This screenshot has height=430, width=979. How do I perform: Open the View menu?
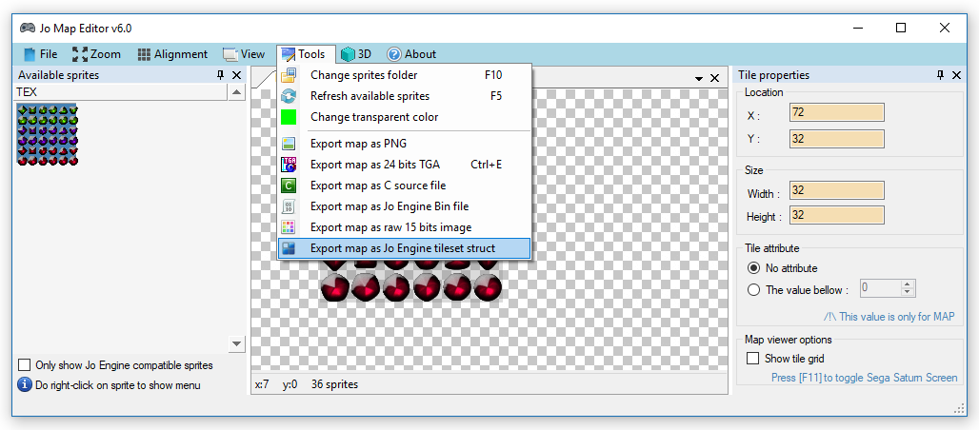tap(244, 54)
